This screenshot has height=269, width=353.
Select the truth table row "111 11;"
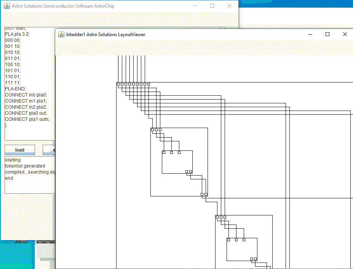tap(13, 82)
